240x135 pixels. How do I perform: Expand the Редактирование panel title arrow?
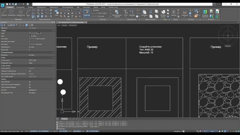52,19
